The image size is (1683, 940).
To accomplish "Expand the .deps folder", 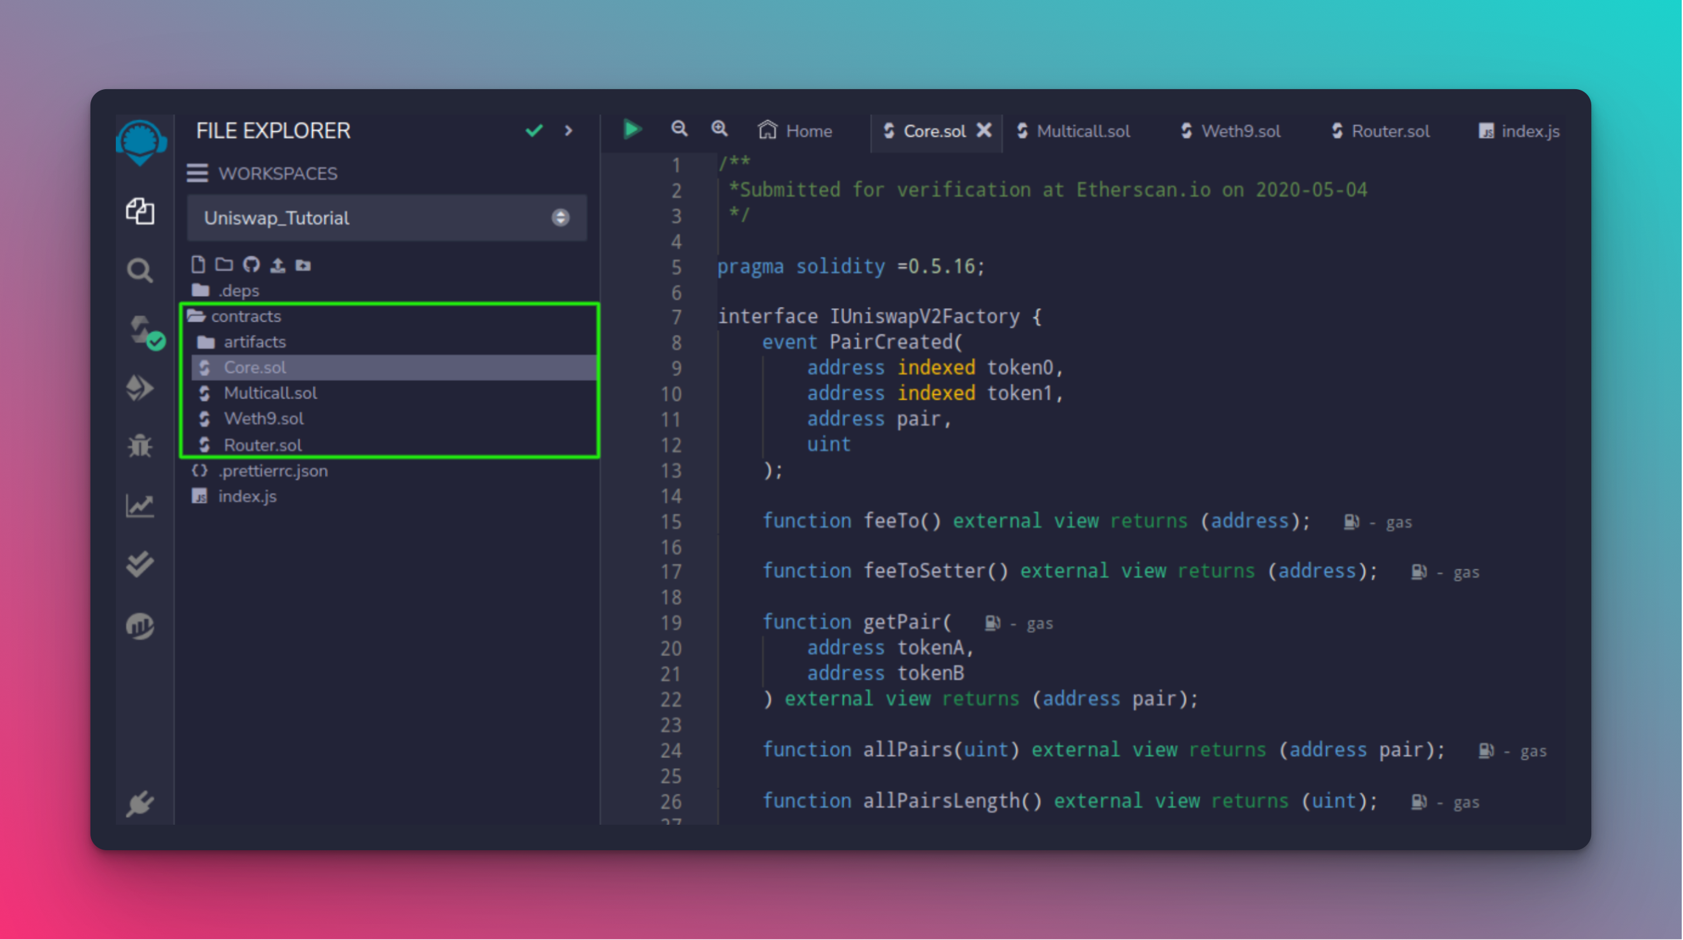I will pyautogui.click(x=226, y=290).
